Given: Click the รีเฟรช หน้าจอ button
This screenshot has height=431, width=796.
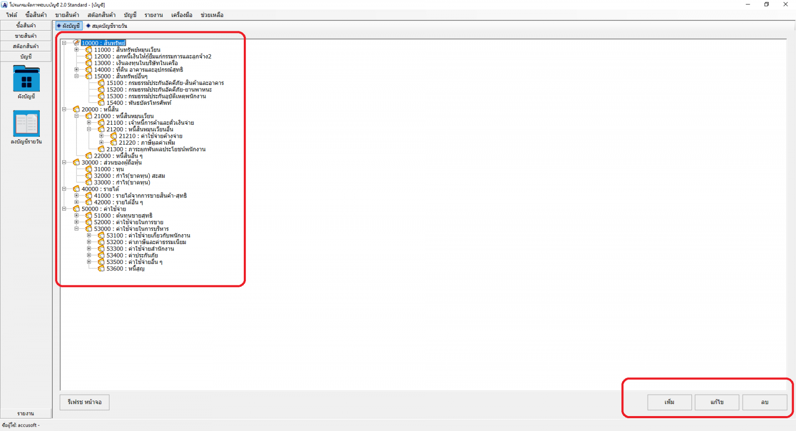Looking at the screenshot, I should pos(85,402).
